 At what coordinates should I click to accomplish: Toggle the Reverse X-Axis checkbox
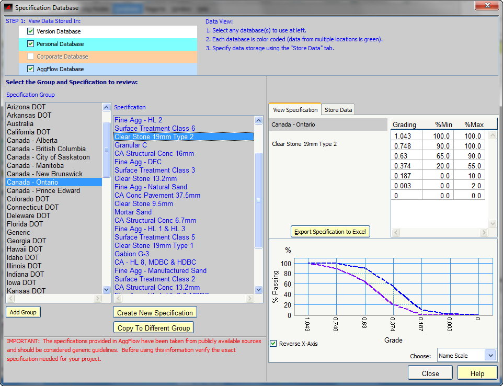pyautogui.click(x=273, y=343)
